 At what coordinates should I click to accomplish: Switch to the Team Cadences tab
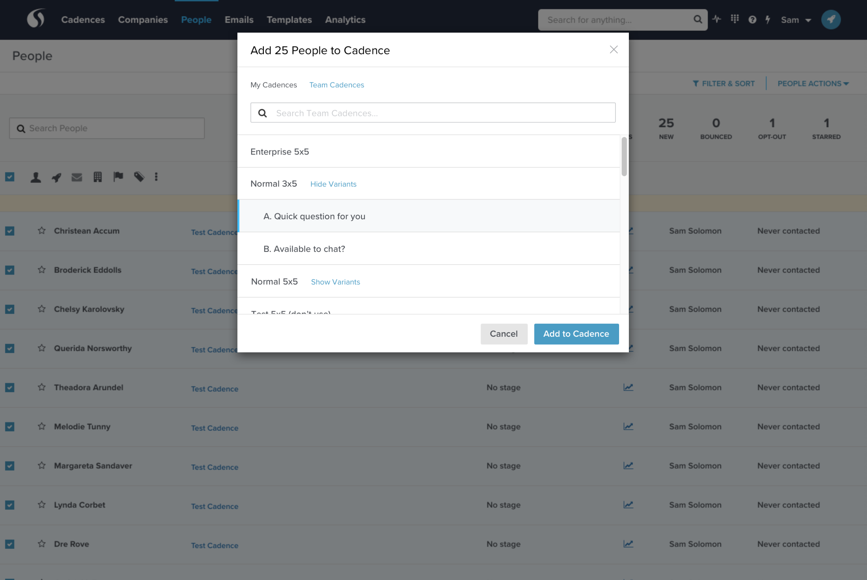pos(337,85)
